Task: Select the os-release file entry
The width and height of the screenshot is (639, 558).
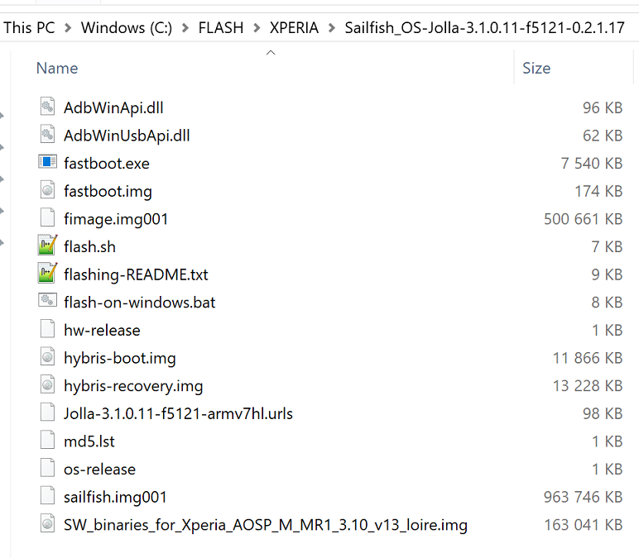Action: click(99, 470)
